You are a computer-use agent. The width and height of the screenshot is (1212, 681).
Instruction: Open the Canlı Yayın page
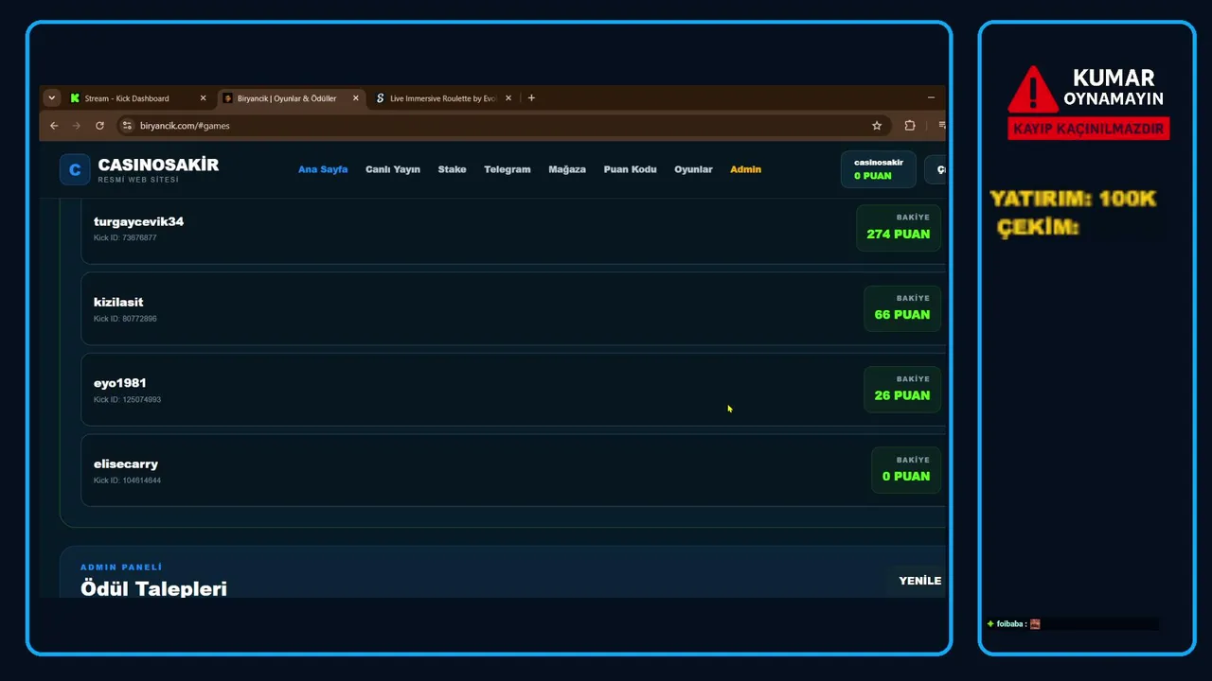point(393,169)
